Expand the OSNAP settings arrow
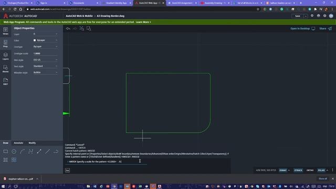 [289, 170]
